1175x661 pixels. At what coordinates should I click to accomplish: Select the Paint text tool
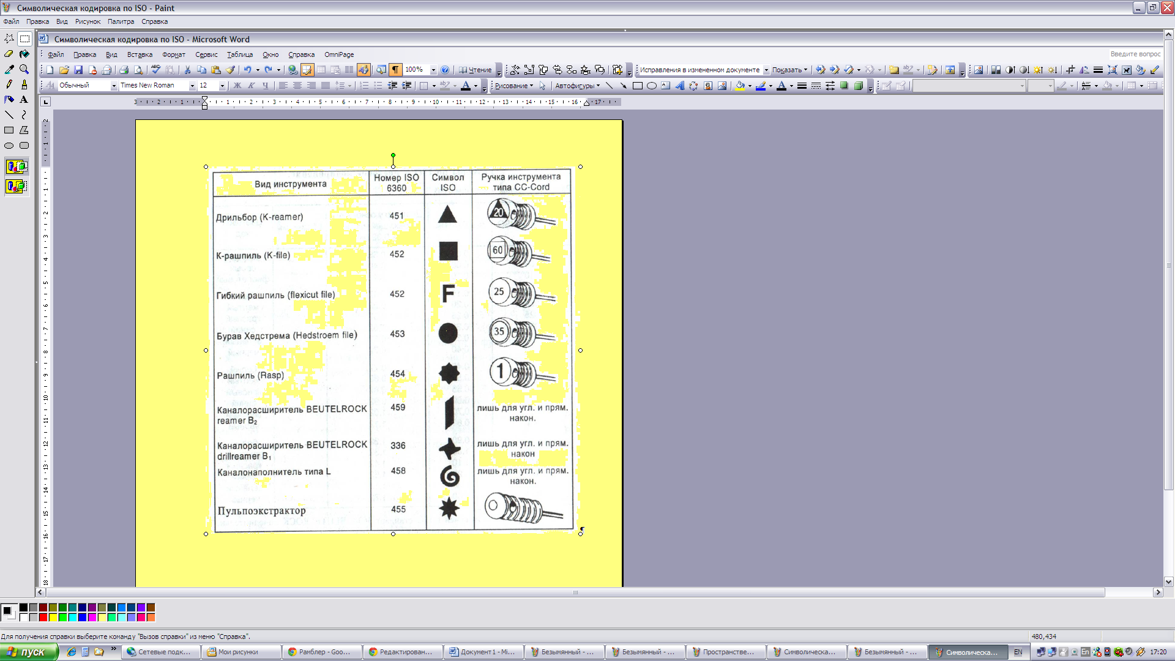point(24,100)
